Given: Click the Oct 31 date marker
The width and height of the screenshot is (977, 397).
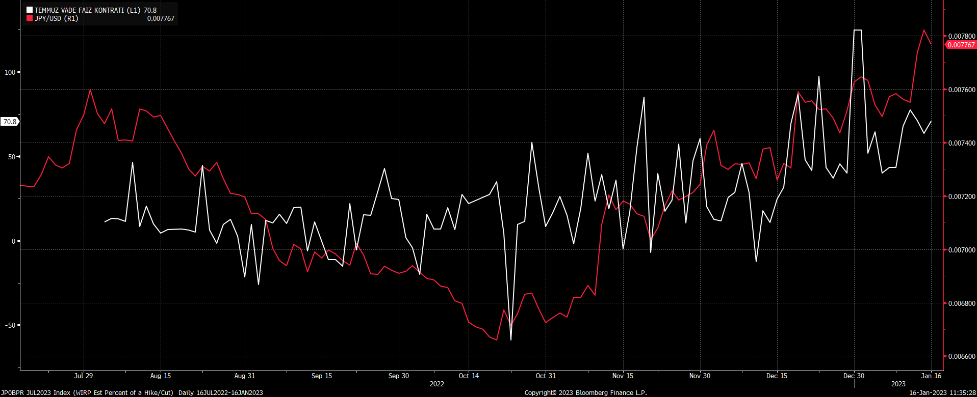Looking at the screenshot, I should [x=546, y=376].
